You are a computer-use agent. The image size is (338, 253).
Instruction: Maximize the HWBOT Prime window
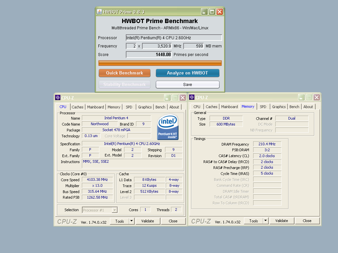point(212,12)
